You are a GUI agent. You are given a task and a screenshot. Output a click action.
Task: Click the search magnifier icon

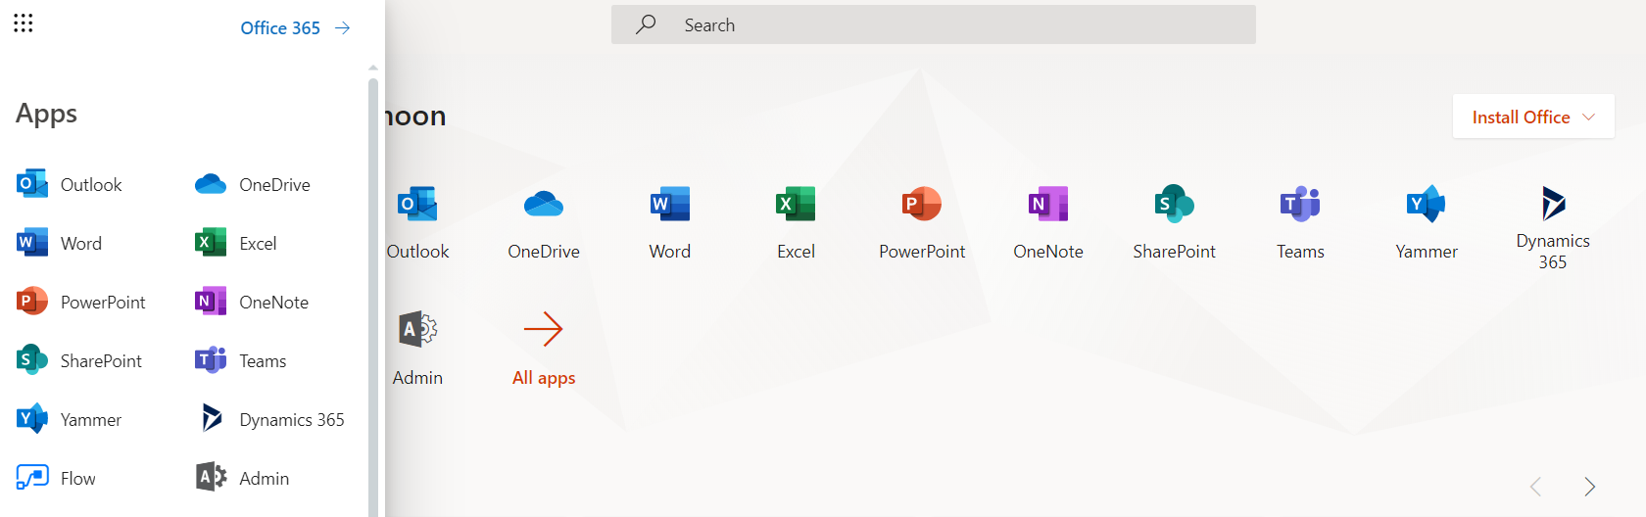pos(646,24)
